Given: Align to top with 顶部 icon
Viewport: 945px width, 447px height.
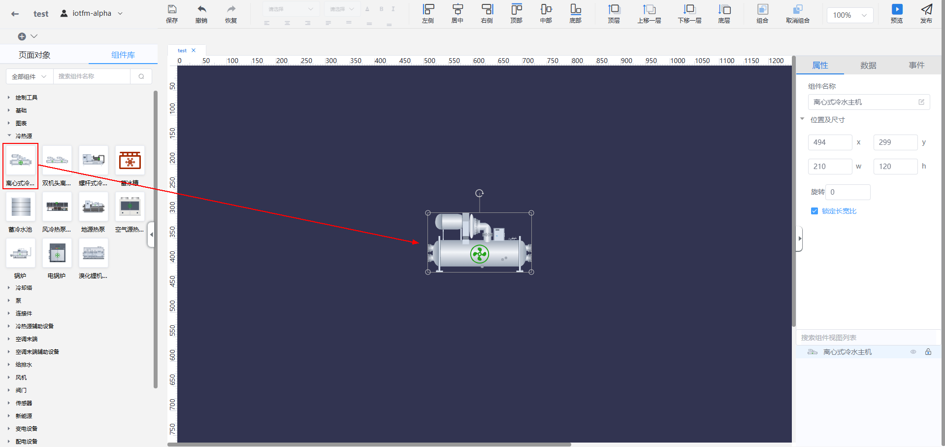Looking at the screenshot, I should click(517, 9).
